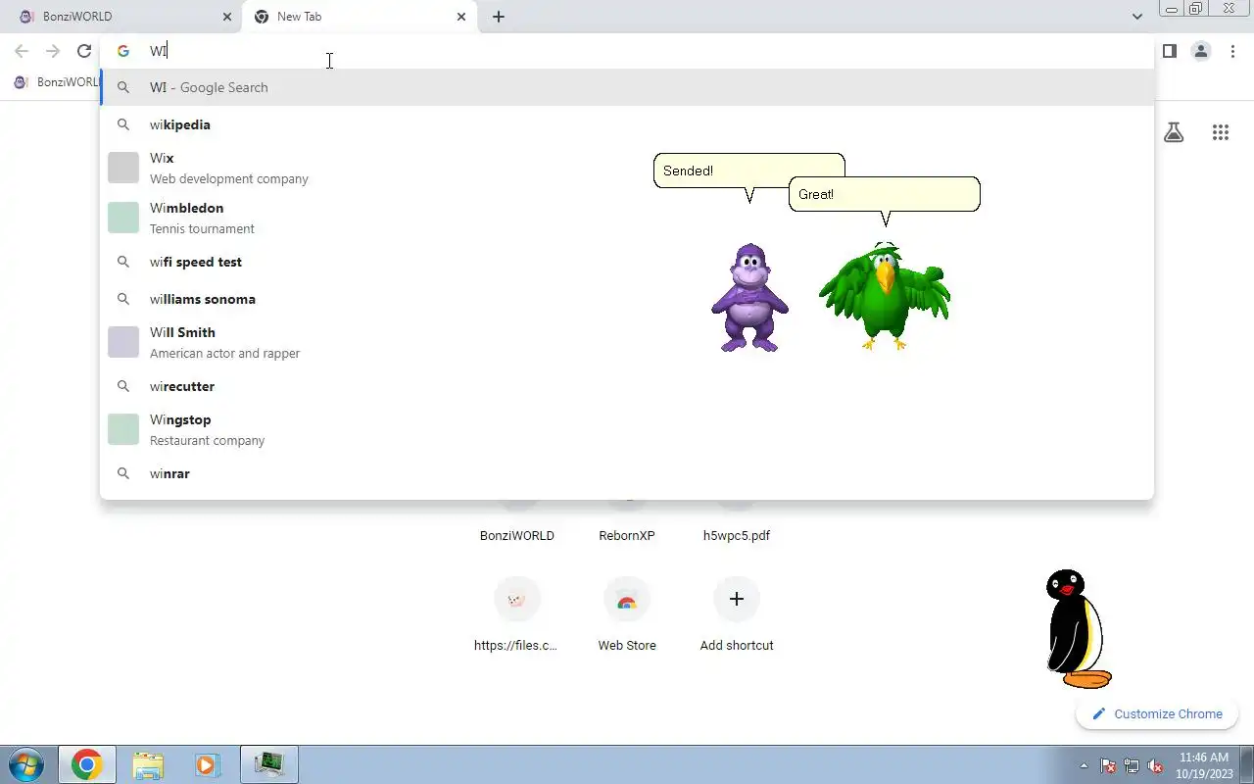Viewport: 1254px width, 784px height.
Task: Choose the wikipedia suggestion
Action: pyautogui.click(x=627, y=124)
